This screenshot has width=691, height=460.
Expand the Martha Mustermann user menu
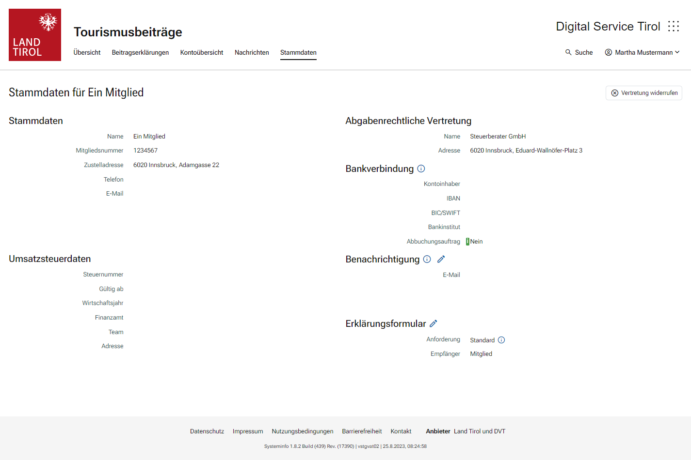[642, 52]
